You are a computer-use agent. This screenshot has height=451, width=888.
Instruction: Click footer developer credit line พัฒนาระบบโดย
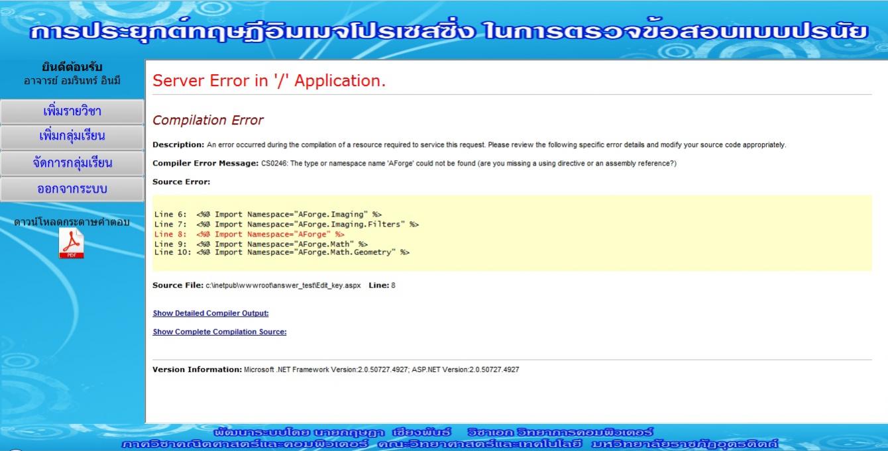tap(433, 432)
